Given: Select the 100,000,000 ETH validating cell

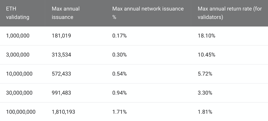Looking at the screenshot, I should pyautogui.click(x=21, y=112).
